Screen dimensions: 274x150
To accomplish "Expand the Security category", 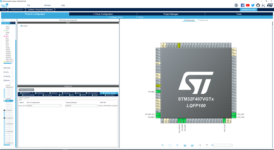I will tap(8, 72).
